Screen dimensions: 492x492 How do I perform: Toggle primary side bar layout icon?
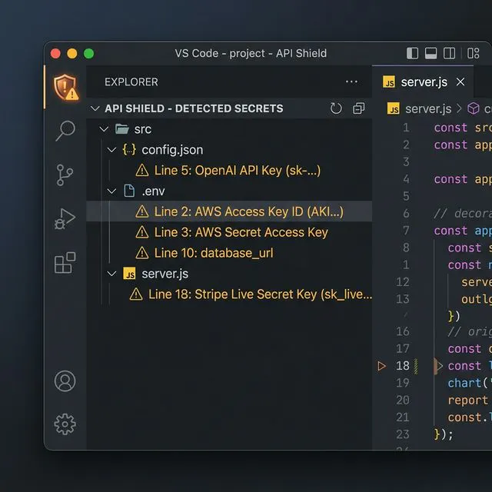412,53
